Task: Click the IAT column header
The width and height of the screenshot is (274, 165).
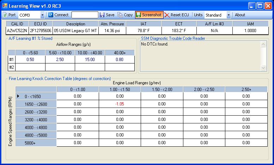Action: coord(144,24)
